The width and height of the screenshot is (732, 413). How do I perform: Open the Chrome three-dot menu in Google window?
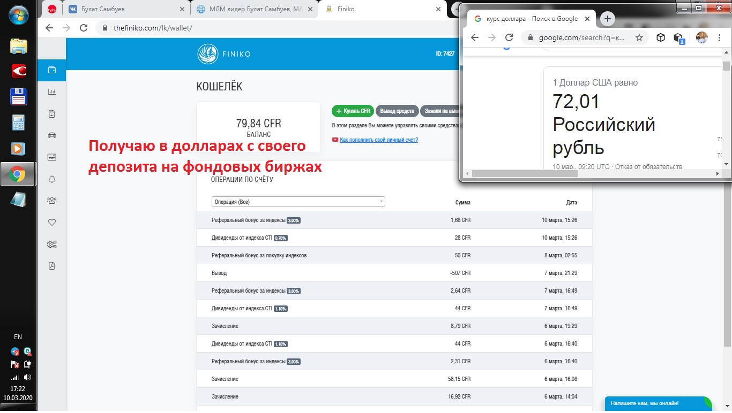point(720,37)
